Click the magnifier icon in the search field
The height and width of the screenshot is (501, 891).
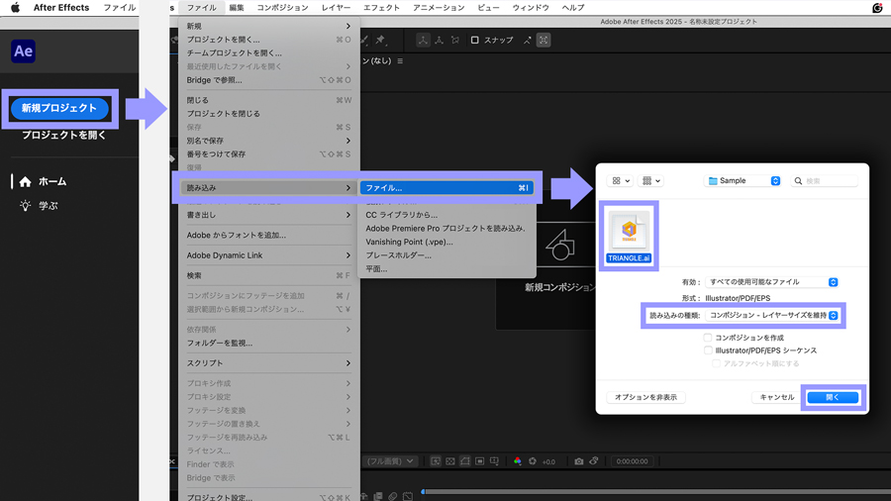tap(798, 181)
